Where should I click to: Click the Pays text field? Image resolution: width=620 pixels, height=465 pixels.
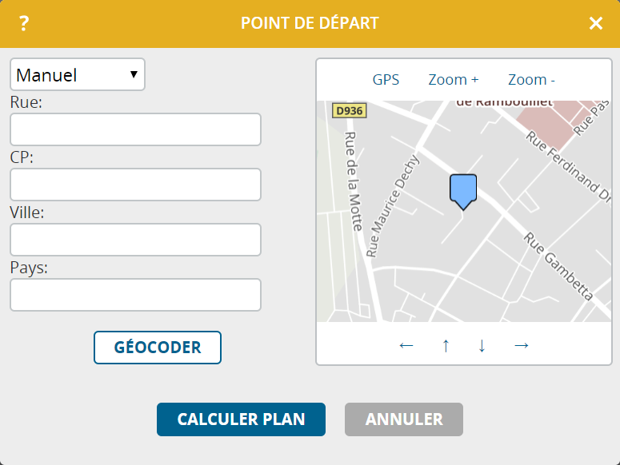(x=135, y=295)
